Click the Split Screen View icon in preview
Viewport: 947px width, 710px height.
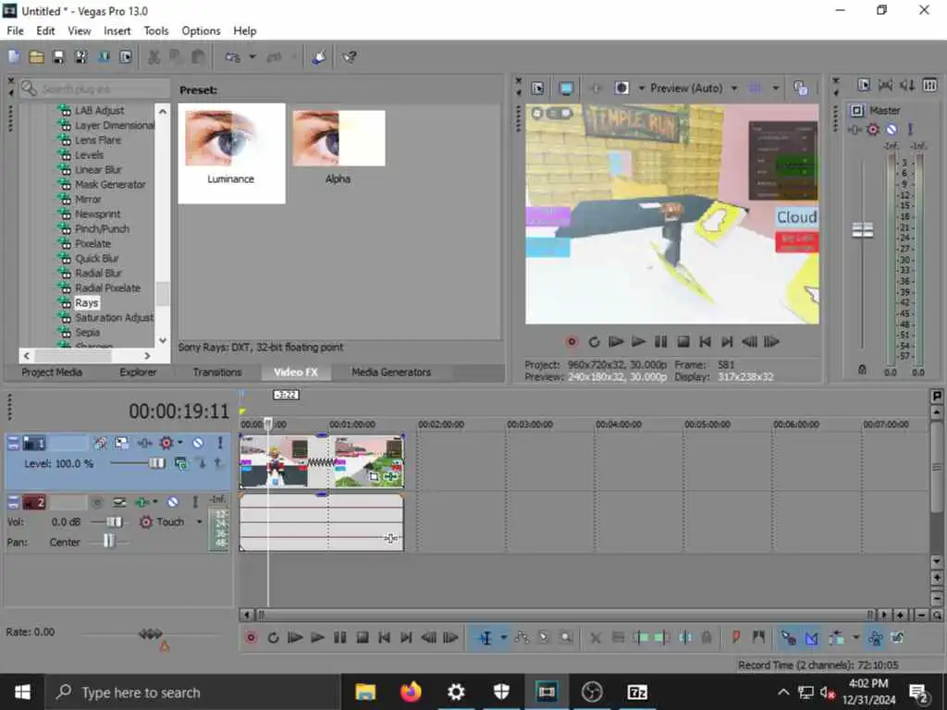tap(621, 88)
